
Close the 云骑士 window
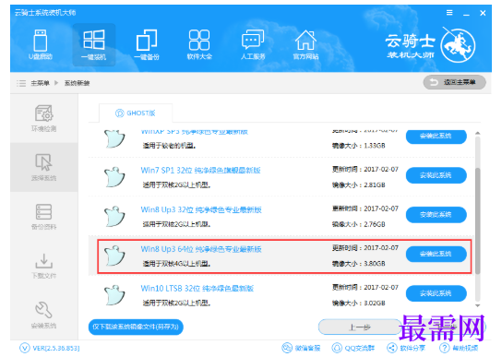point(483,13)
